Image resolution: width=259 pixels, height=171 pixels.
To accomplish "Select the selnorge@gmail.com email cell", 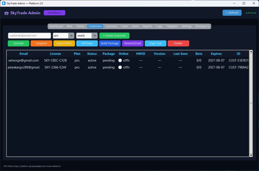I will (24, 60).
